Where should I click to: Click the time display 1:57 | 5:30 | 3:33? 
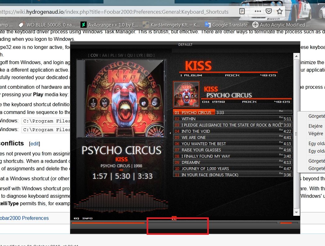[x=122, y=176]
